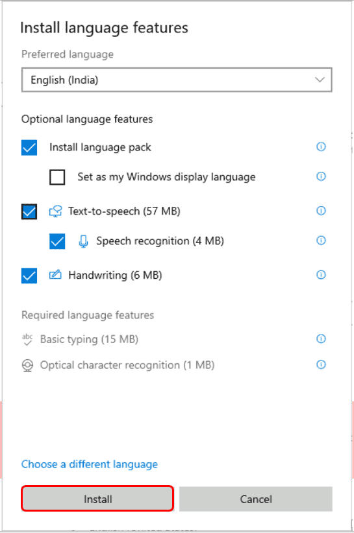The width and height of the screenshot is (354, 533).
Task: Click the Speech recognition microphone icon
Action: click(83, 241)
